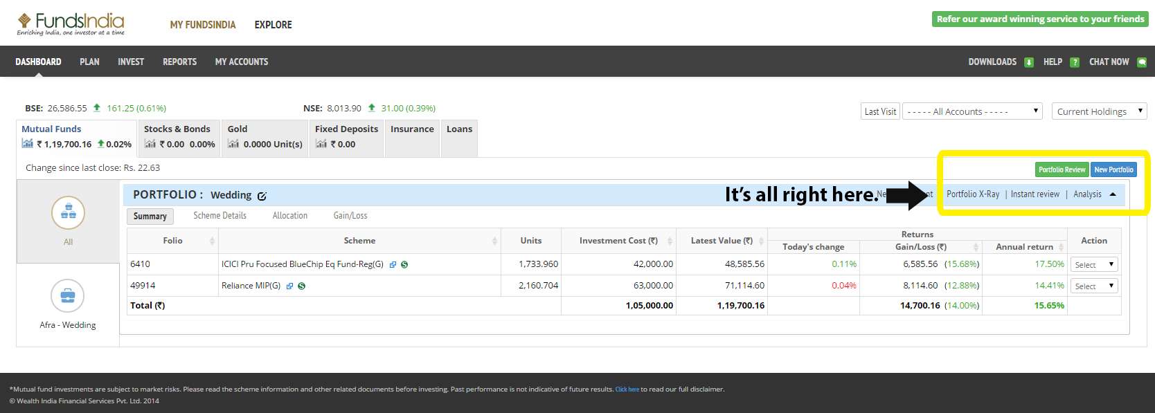This screenshot has height=413, width=1155.
Task: Sort the table by Folio
Action: click(212, 241)
